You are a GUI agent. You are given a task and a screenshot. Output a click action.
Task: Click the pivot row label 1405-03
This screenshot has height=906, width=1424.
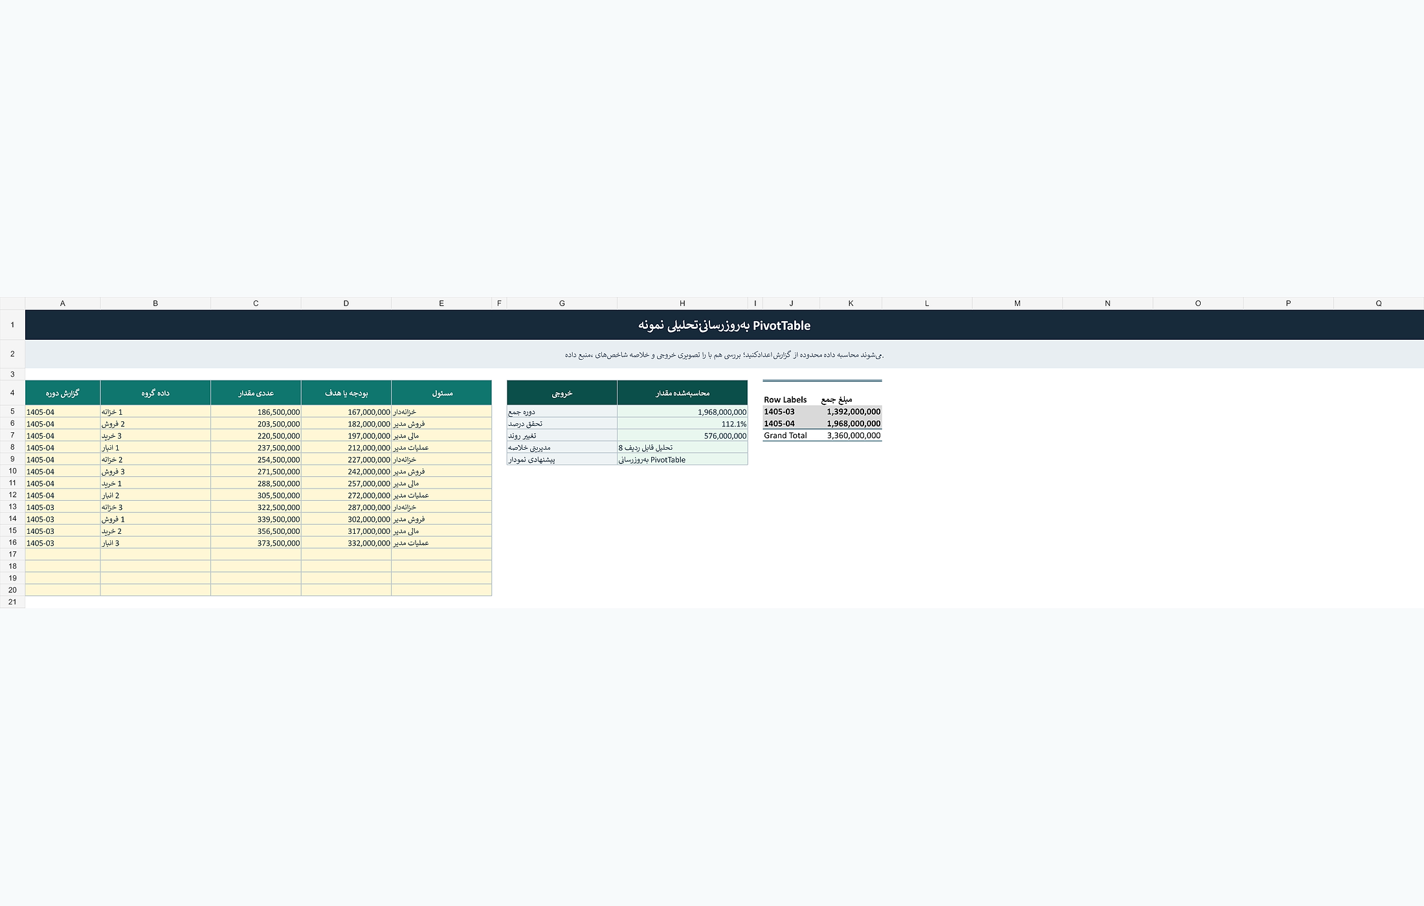click(791, 412)
